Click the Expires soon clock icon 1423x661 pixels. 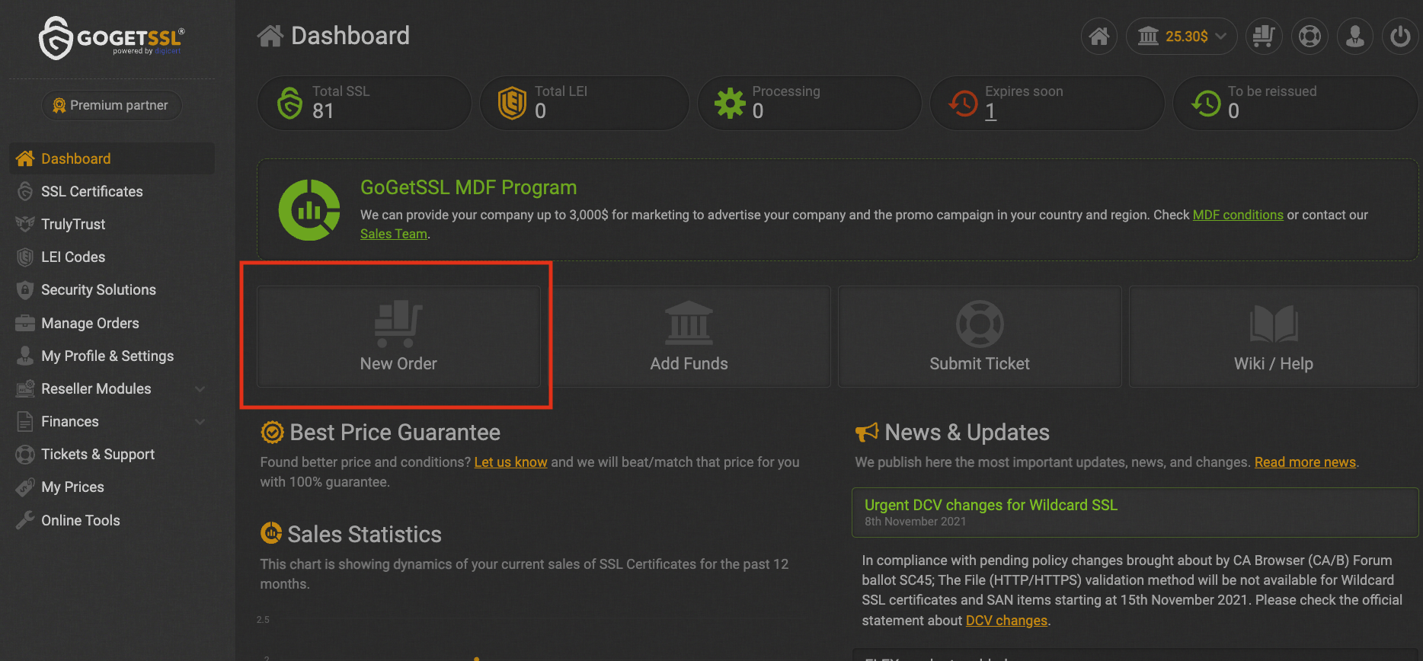(963, 103)
